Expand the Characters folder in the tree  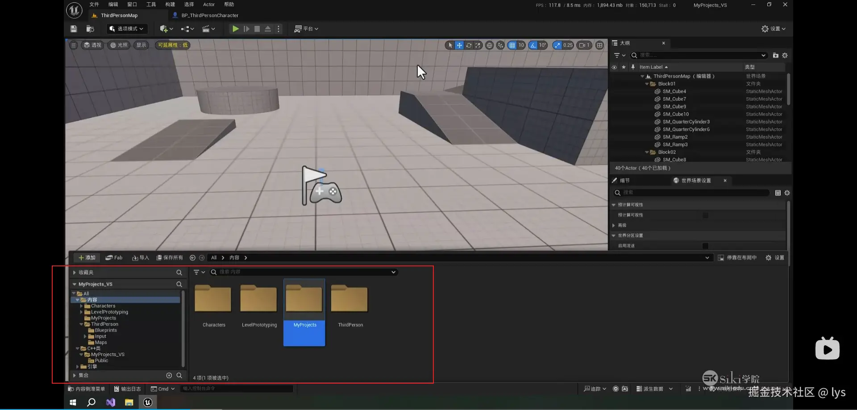pos(81,306)
